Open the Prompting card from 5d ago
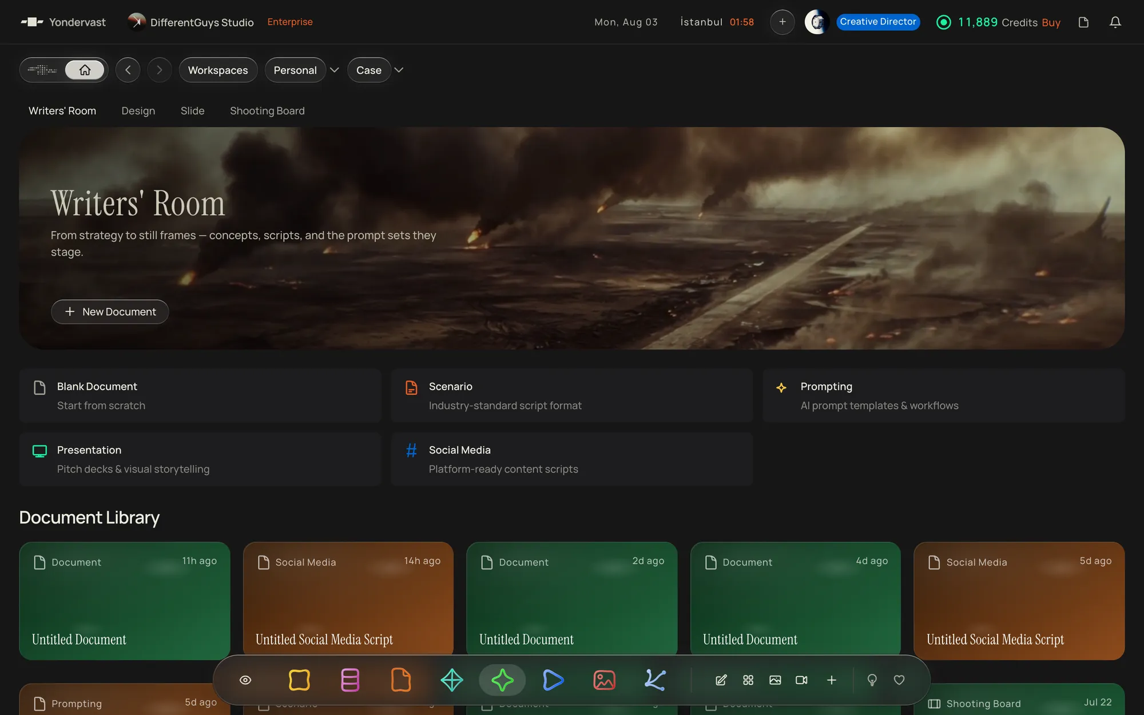The height and width of the screenshot is (715, 1144). [x=117, y=699]
